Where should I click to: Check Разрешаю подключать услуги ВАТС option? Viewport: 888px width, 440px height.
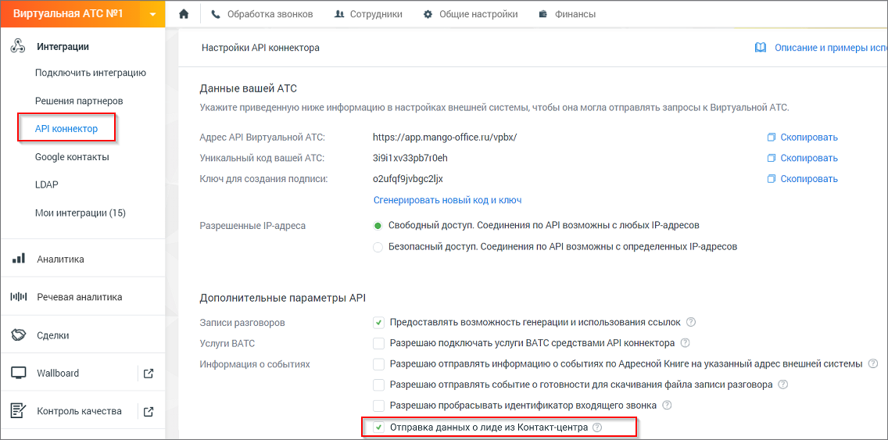(379, 343)
